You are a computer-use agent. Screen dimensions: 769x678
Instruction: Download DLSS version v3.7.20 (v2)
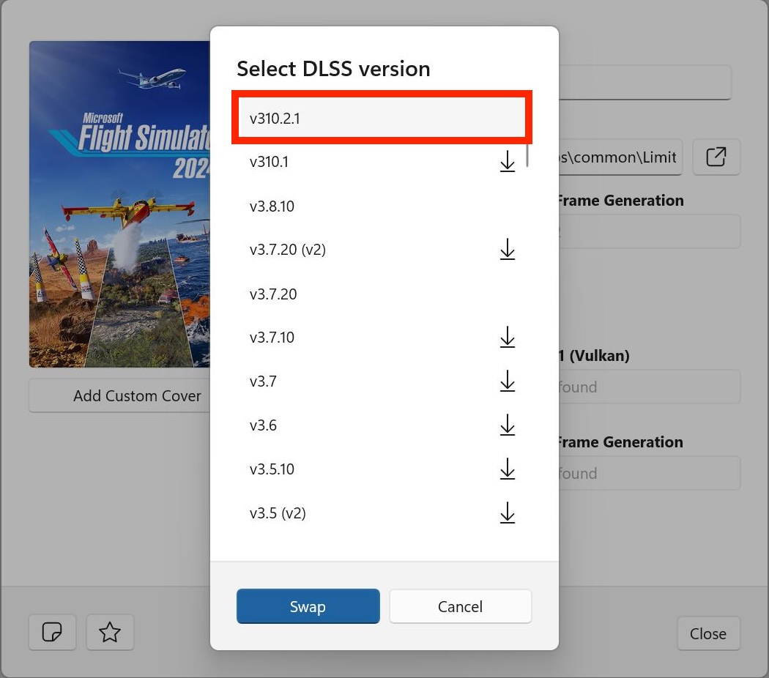pyautogui.click(x=507, y=250)
